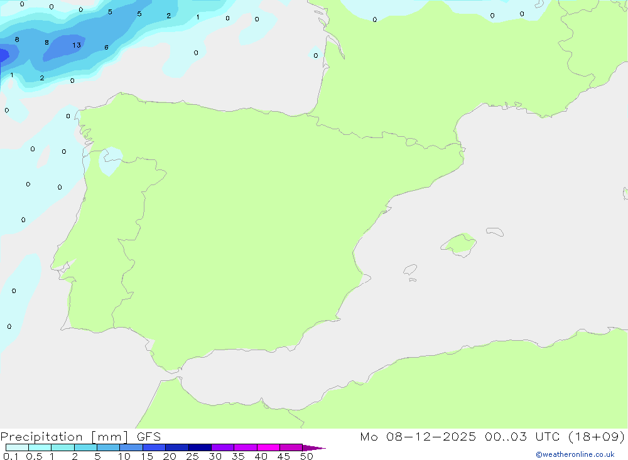Click the legend scale label 20
This screenshot has width=628, height=460.
(170, 456)
